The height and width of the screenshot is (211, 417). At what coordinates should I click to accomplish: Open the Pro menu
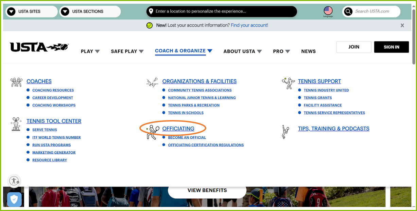coord(281,51)
